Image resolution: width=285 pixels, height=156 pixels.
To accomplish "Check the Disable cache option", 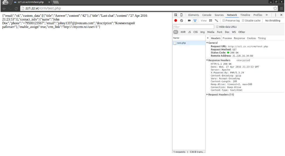I will coord(244,21).
